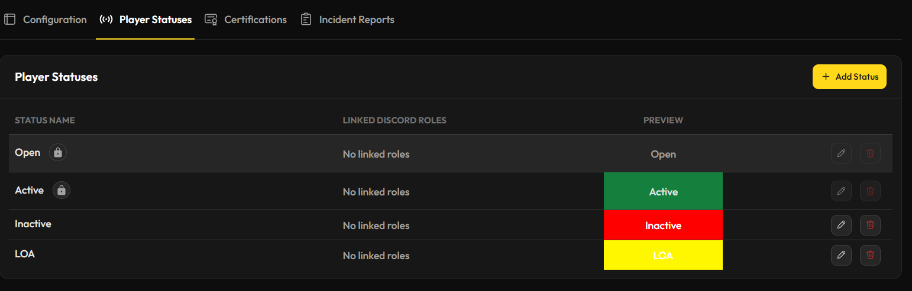Click the pencil icon in Active row

[x=841, y=191]
